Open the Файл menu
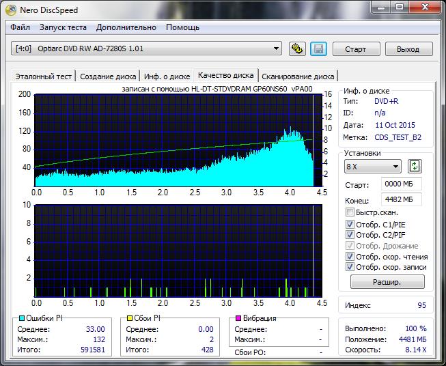Image resolution: width=446 pixels, height=366 pixels. tap(20, 27)
